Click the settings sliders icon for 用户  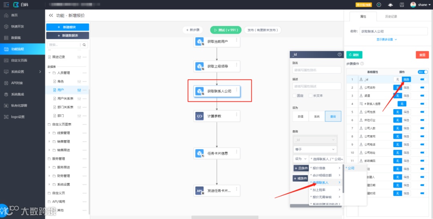pos(79,90)
